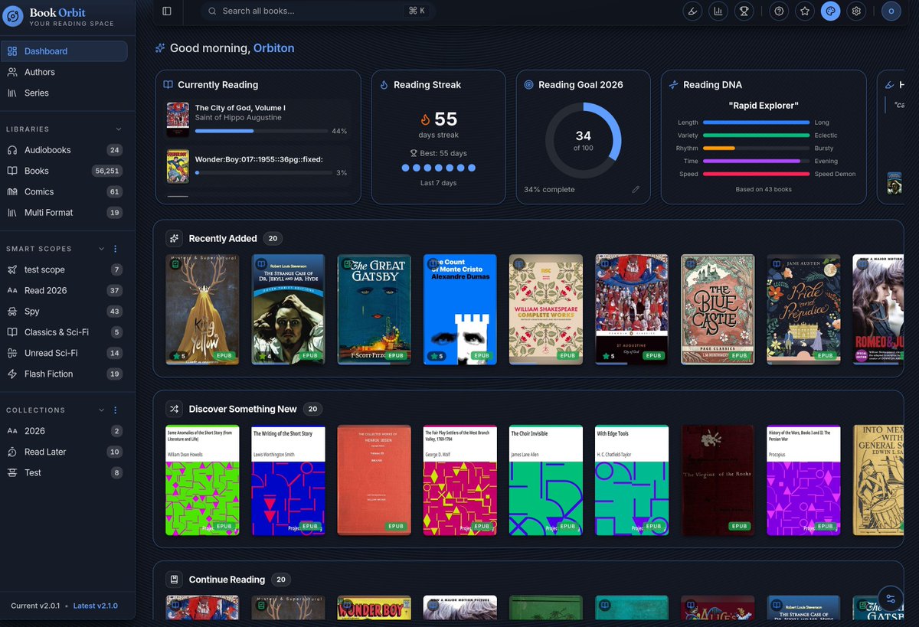Open The Choir Invisible book cover
Image resolution: width=919 pixels, height=627 pixels.
click(x=546, y=480)
